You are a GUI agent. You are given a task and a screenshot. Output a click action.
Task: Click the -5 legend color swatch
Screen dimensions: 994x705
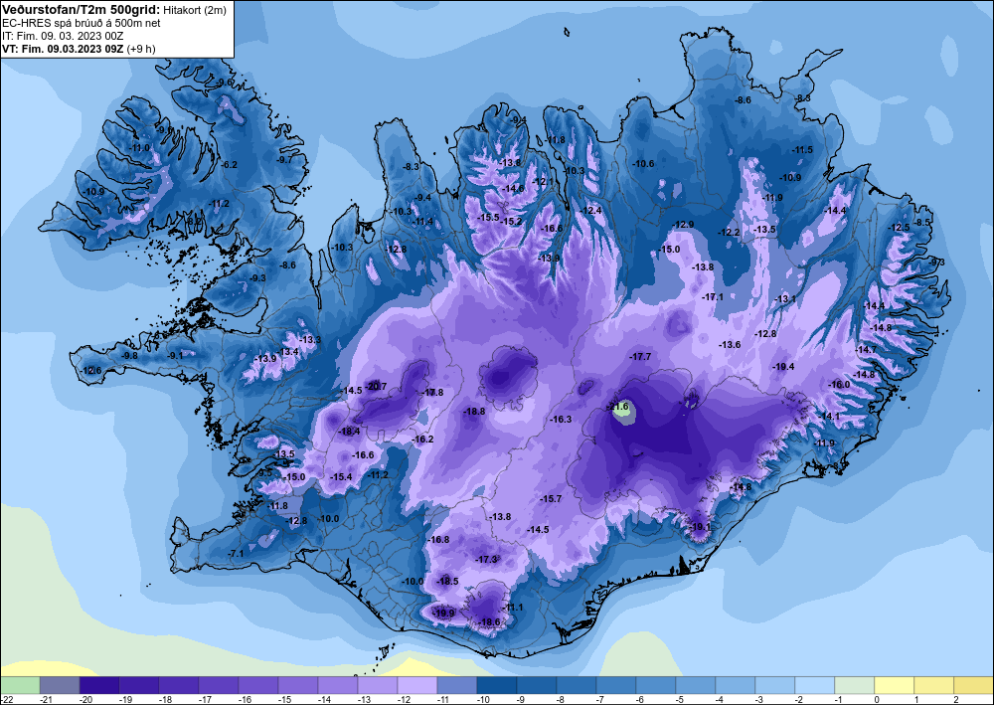696,685
